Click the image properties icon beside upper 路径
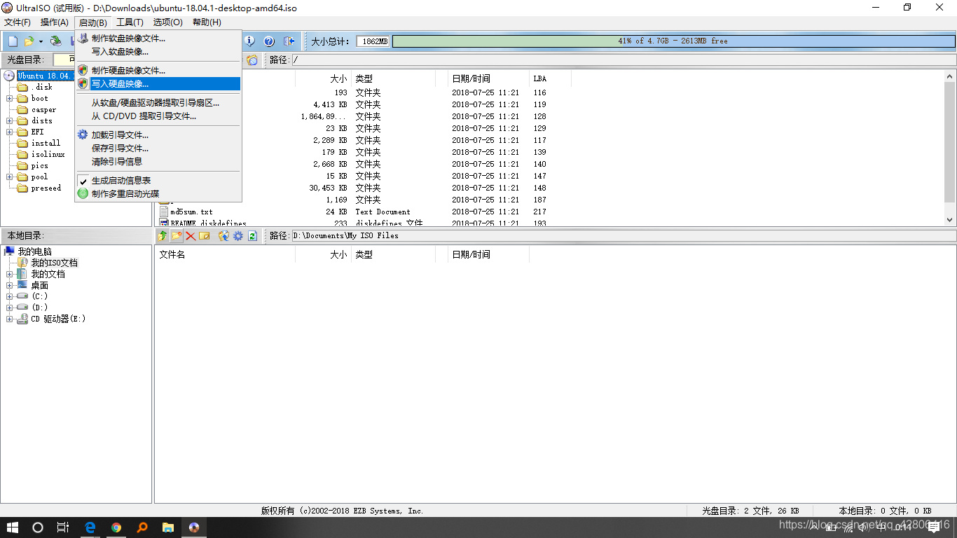Viewport: 957px width, 538px height. 252,60
